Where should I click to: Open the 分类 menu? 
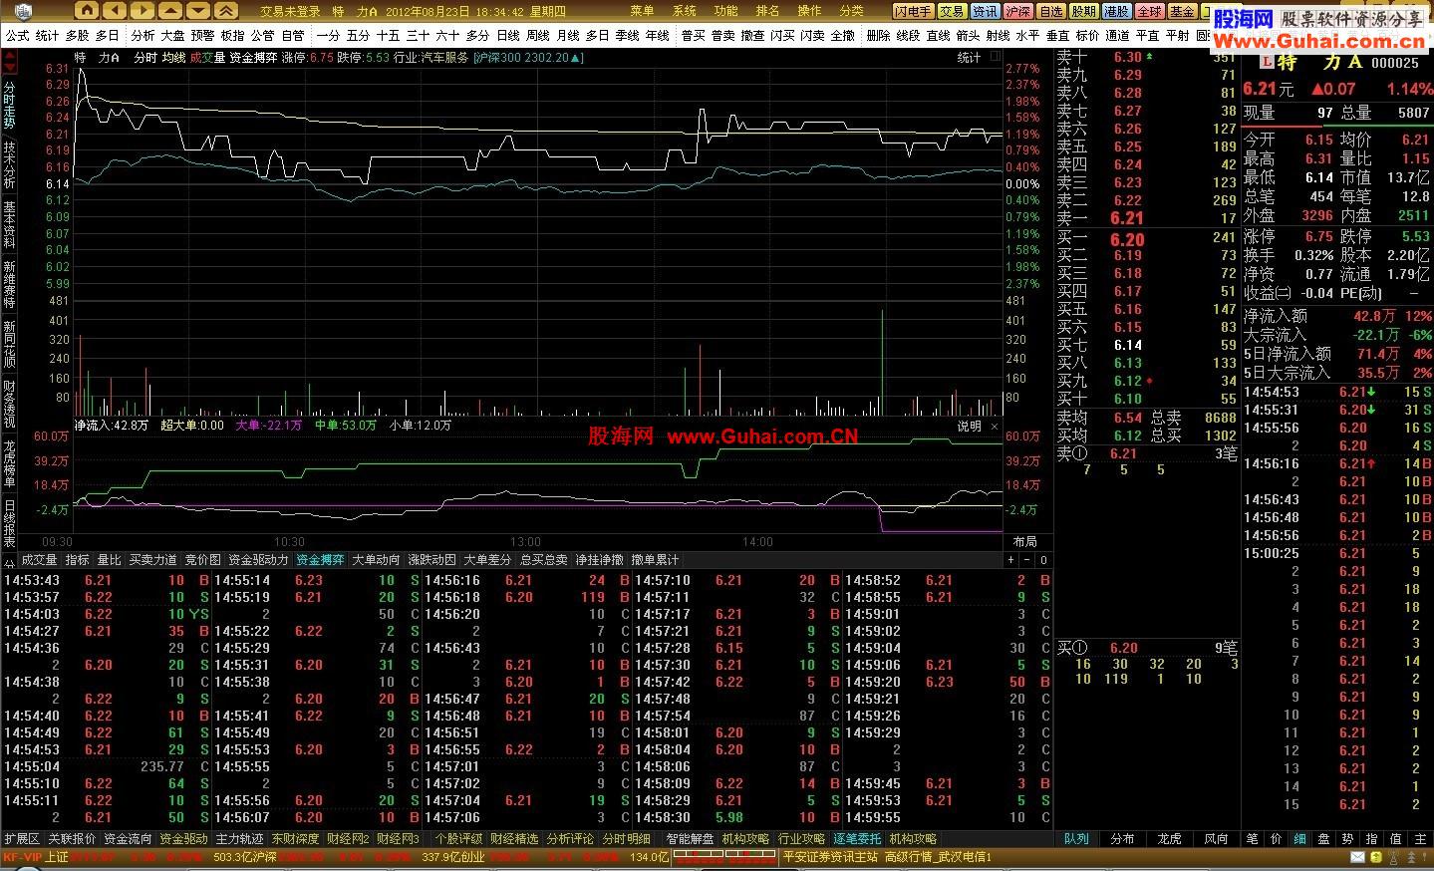point(851,11)
